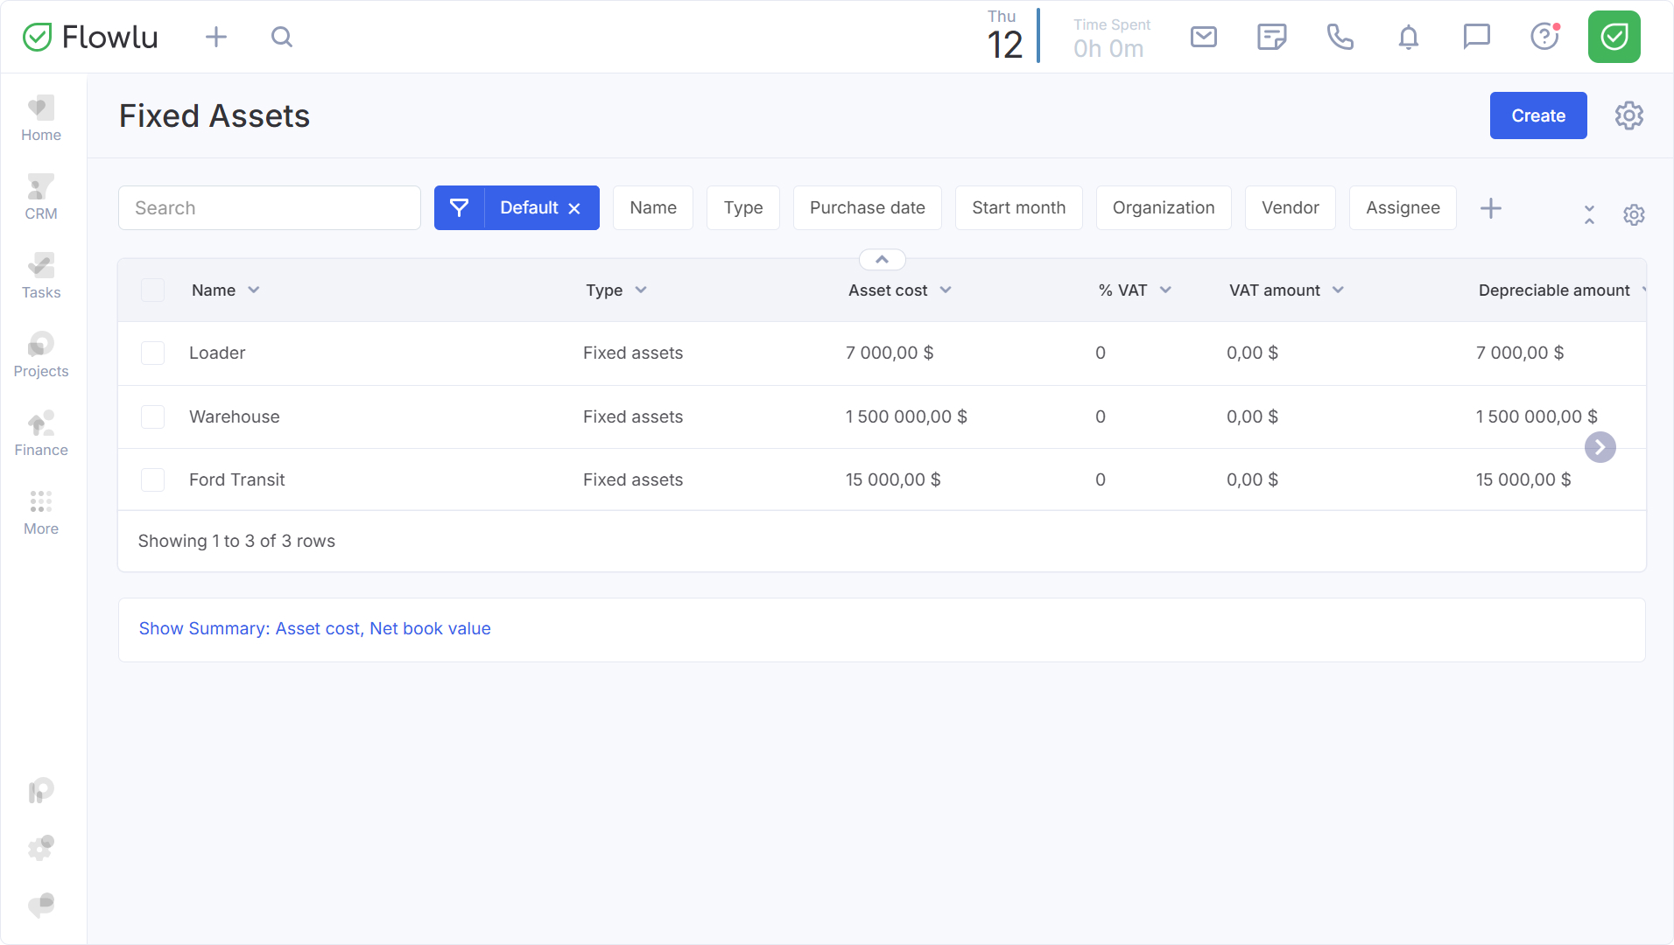Click the global search magnifier icon
This screenshot has height=945, width=1674.
pos(281,37)
